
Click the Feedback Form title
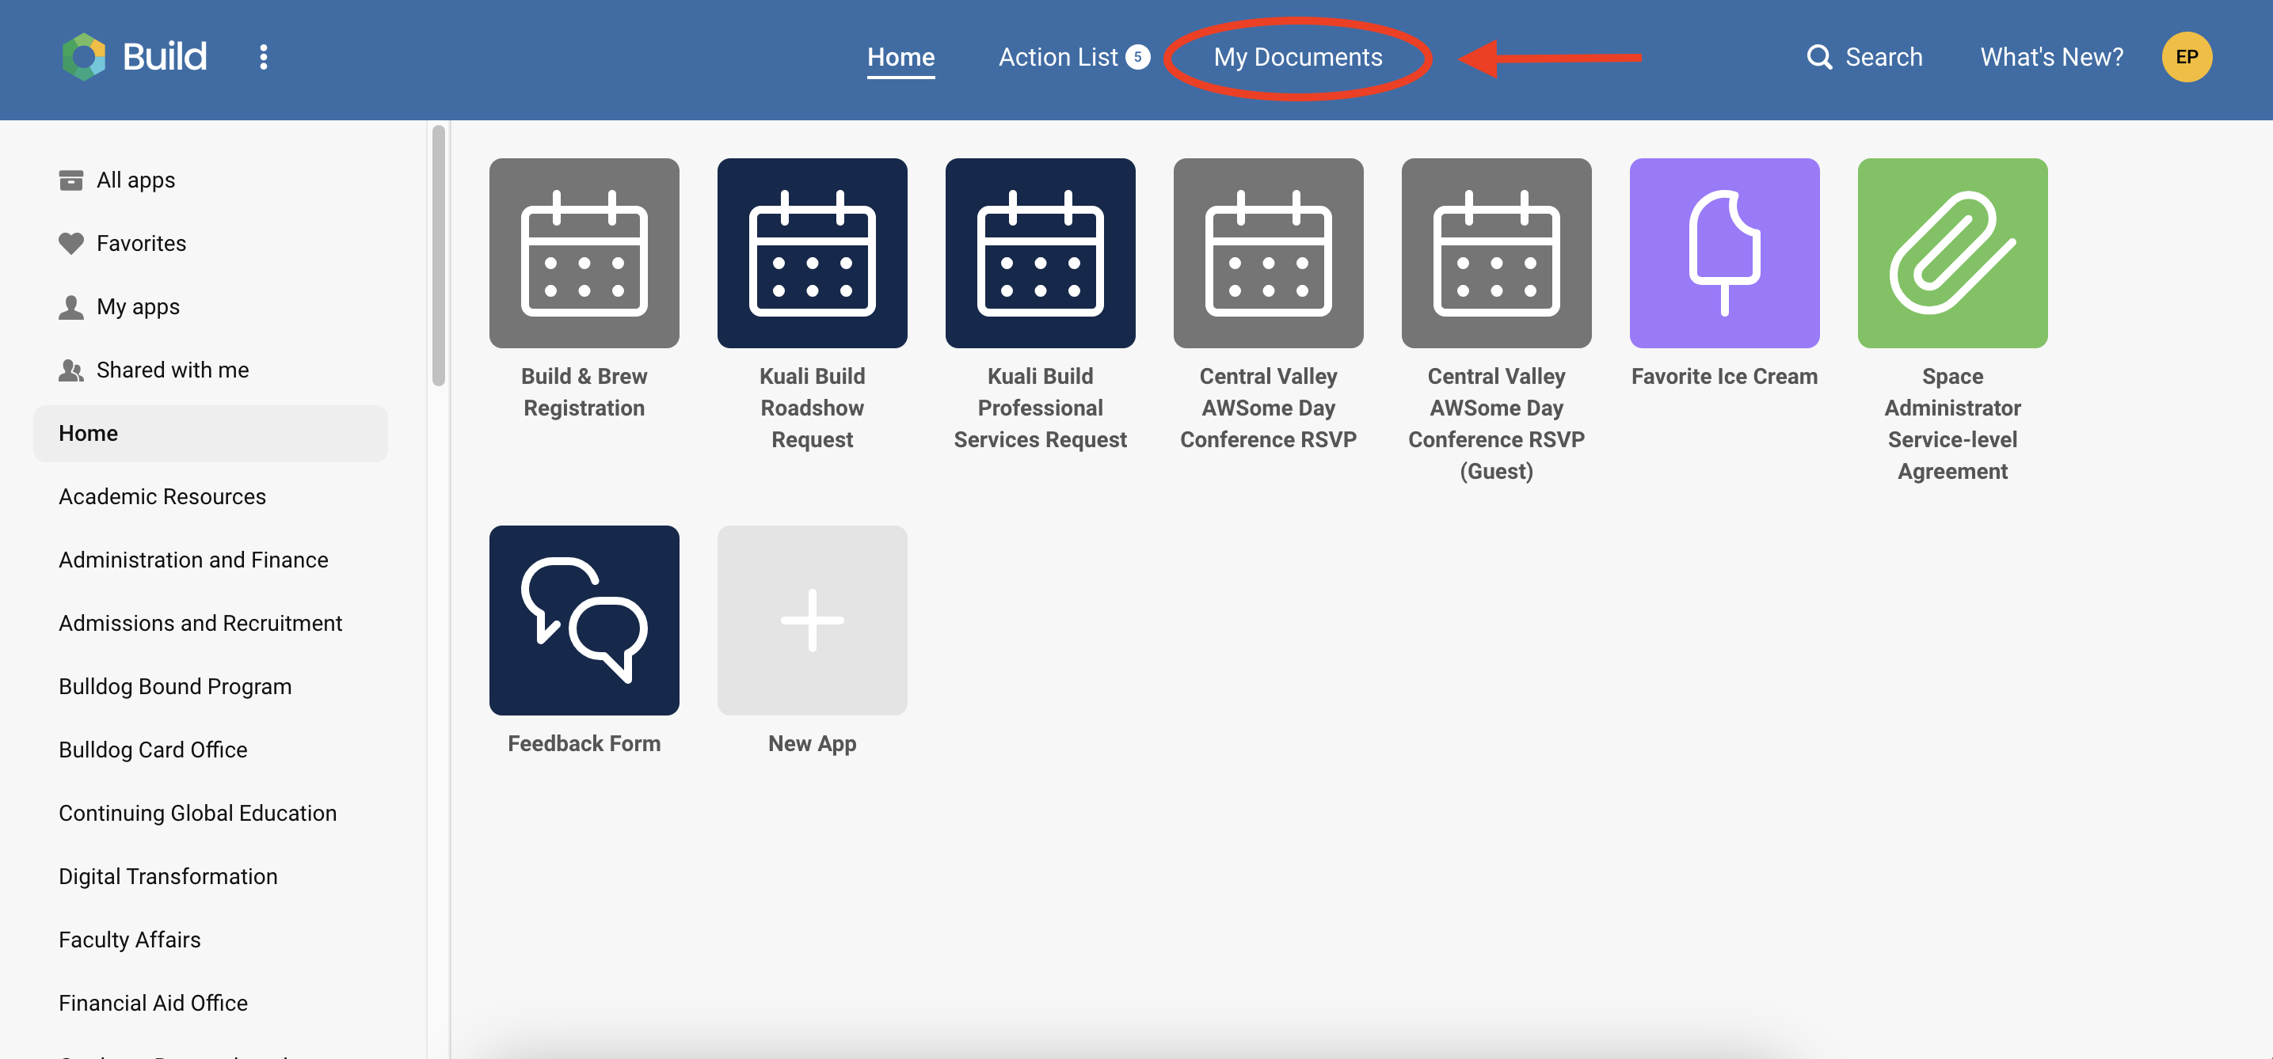pyautogui.click(x=584, y=743)
